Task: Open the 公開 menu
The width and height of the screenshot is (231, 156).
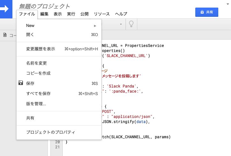Action: [x=84, y=14]
